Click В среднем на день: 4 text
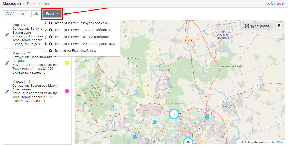The image size is (288, 146). pos(29,101)
